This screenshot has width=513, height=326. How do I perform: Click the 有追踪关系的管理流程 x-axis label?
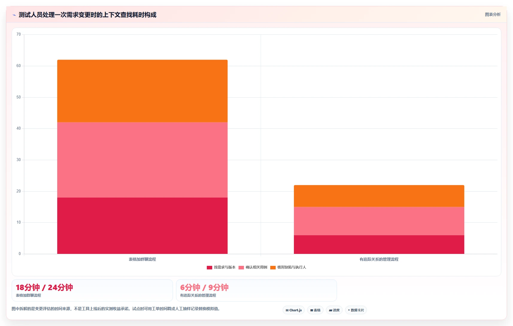(x=379, y=259)
